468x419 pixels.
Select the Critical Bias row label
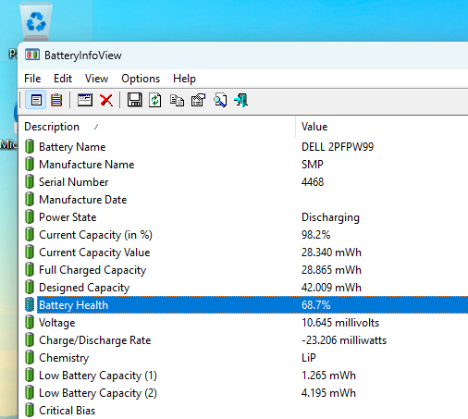click(x=68, y=411)
